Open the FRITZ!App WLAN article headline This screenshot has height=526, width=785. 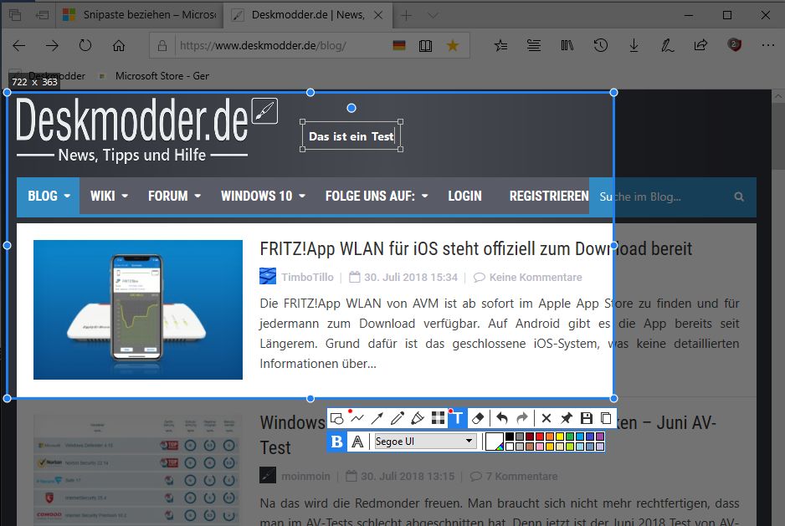[475, 248]
